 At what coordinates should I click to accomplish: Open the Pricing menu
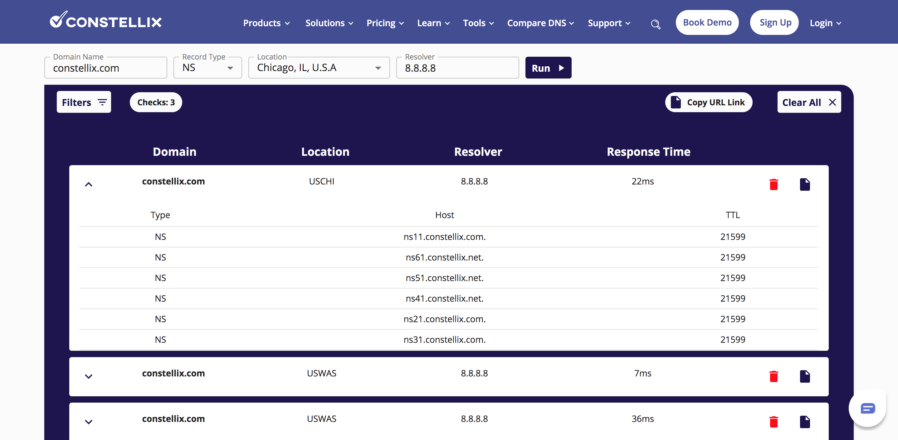tap(385, 23)
